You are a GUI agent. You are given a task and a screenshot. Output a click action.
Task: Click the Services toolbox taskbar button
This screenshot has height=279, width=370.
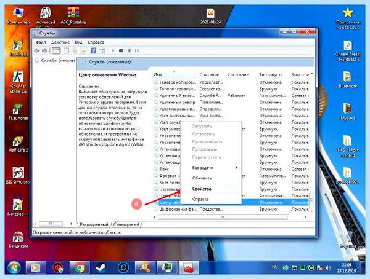coord(189,268)
